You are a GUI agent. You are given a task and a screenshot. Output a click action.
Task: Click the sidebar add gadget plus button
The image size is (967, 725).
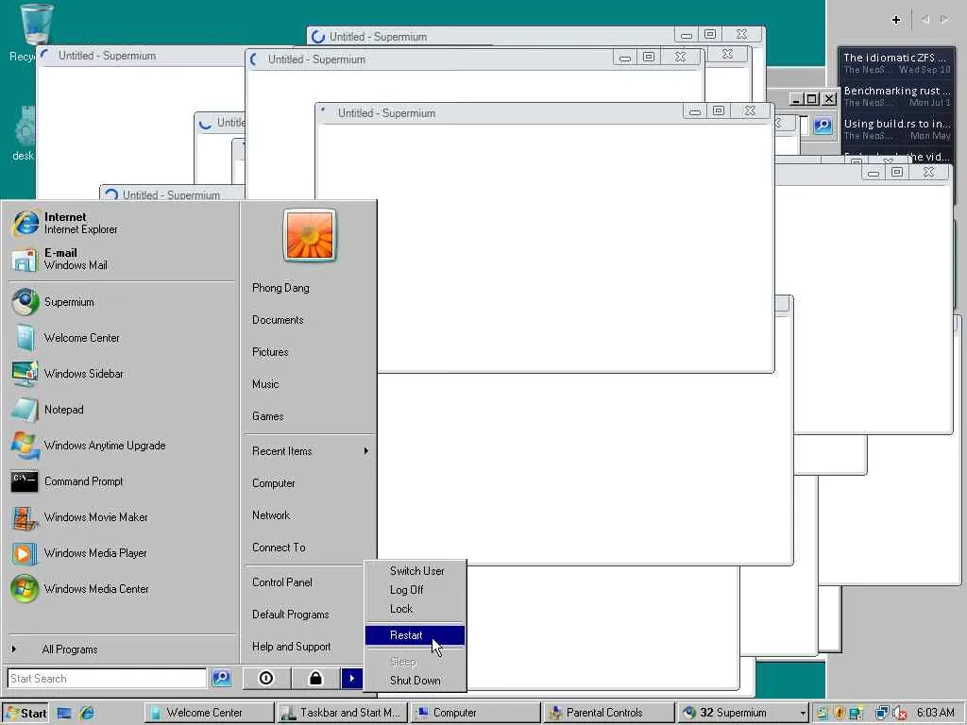(x=896, y=20)
